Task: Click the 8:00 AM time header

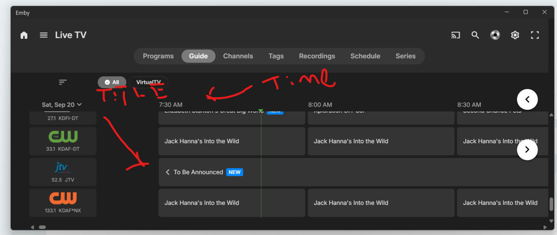Action: point(320,105)
